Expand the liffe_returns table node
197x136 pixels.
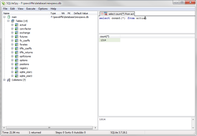tap(12, 52)
